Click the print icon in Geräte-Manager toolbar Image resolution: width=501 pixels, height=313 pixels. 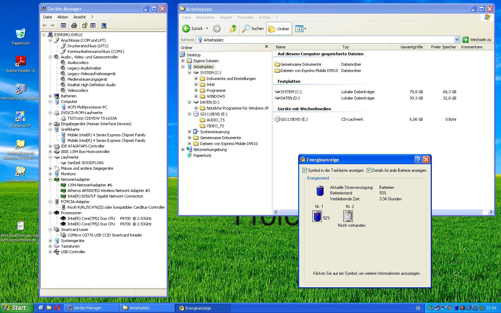[74, 25]
